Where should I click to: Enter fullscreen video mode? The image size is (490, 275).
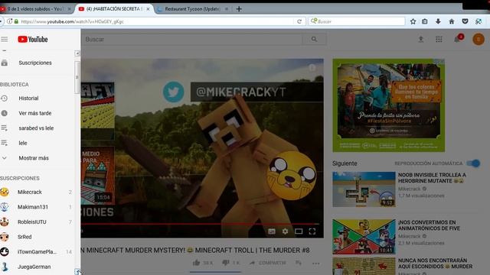pyautogui.click(x=312, y=231)
